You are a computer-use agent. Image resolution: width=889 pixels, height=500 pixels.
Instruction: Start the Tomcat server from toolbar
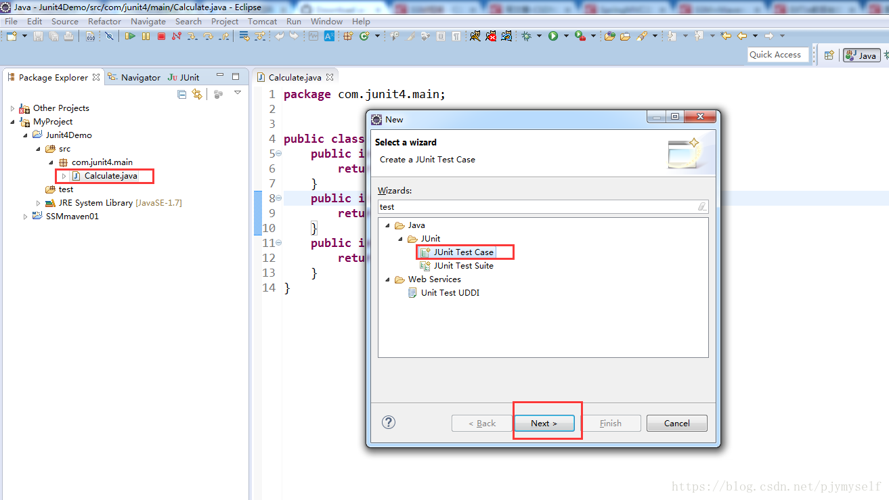[475, 36]
